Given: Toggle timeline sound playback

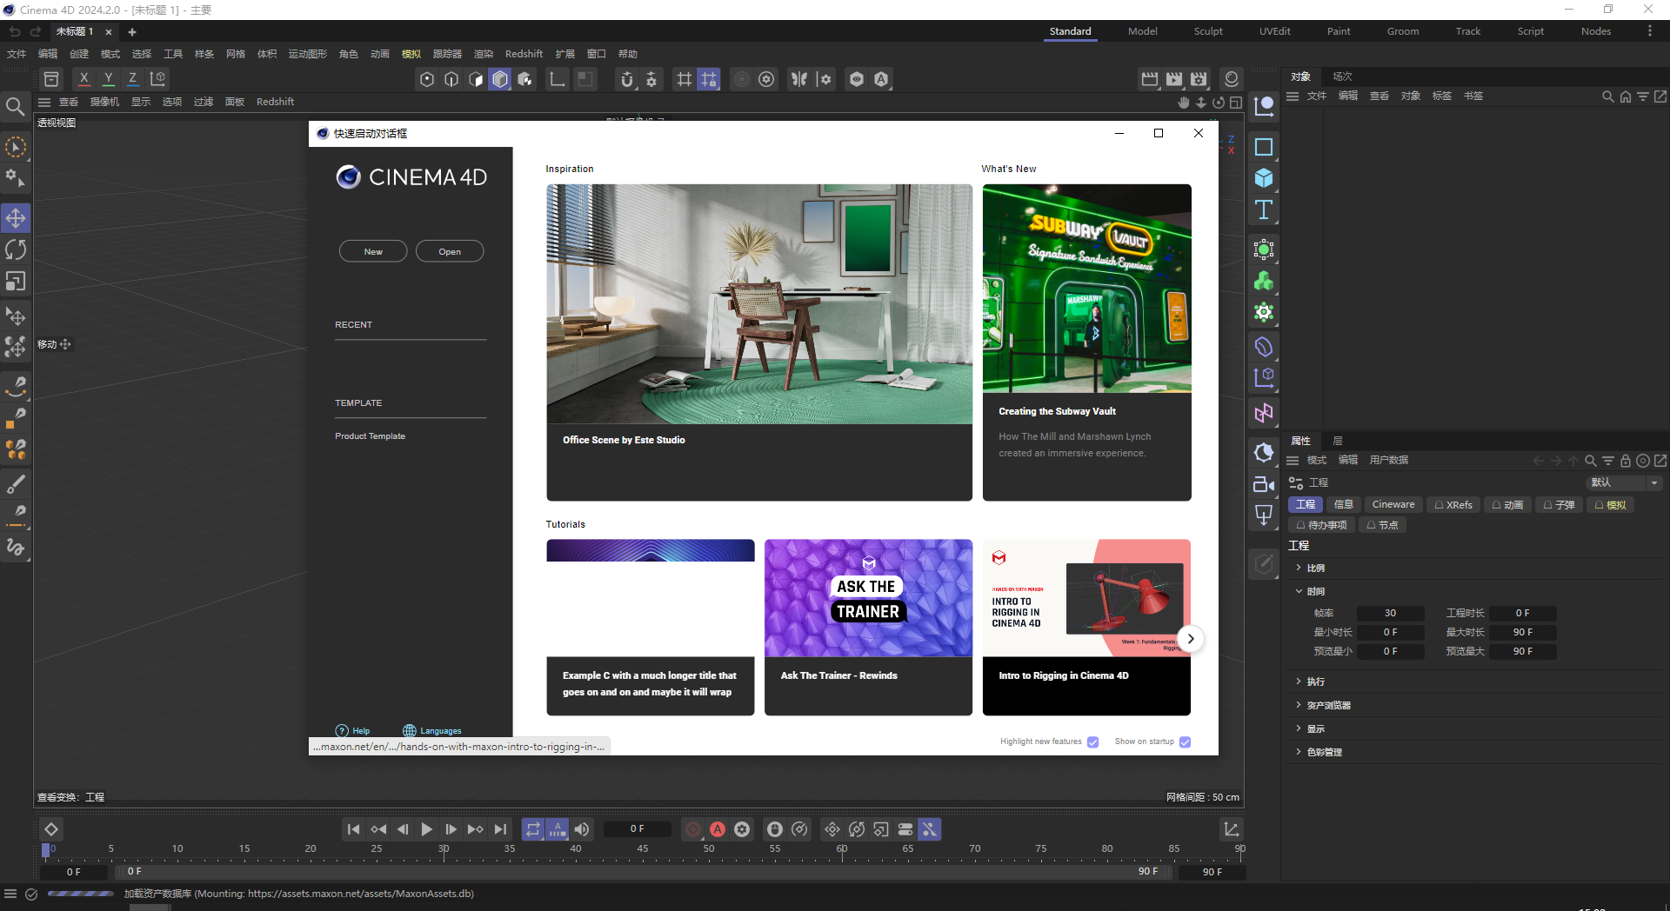Looking at the screenshot, I should [x=582, y=829].
